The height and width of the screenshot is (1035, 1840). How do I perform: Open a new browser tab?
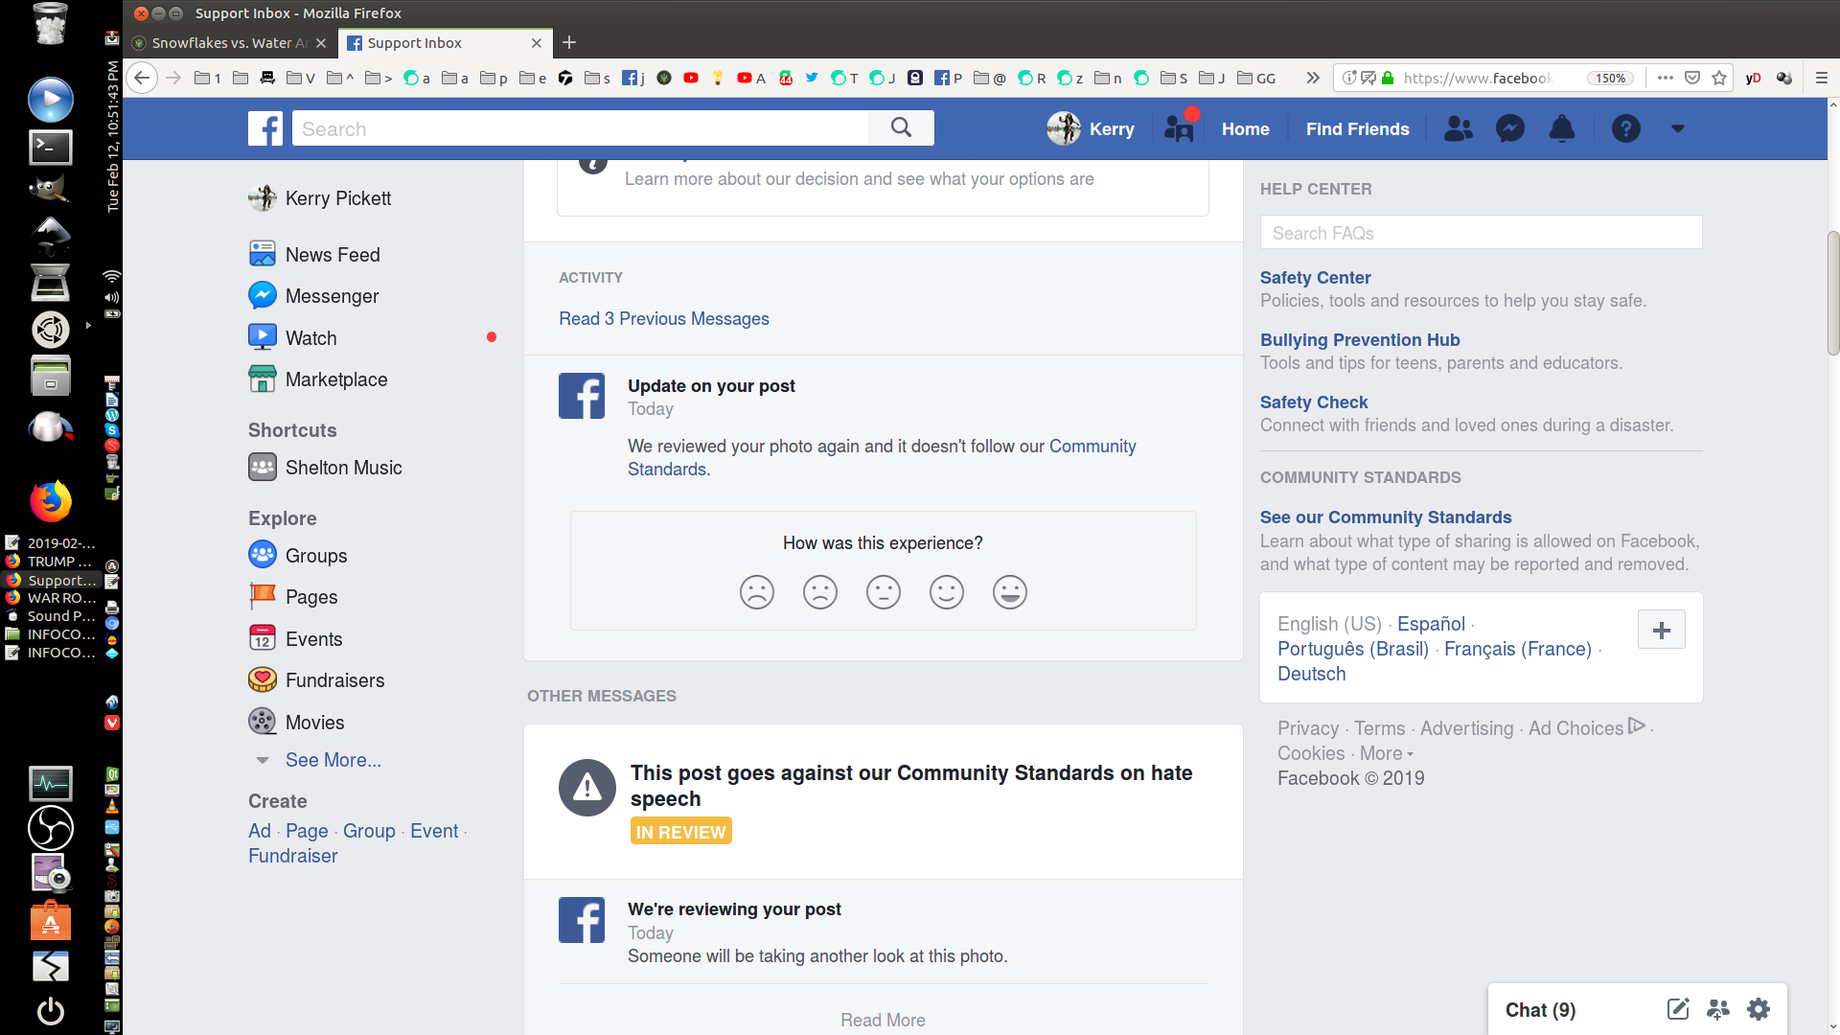click(x=569, y=42)
